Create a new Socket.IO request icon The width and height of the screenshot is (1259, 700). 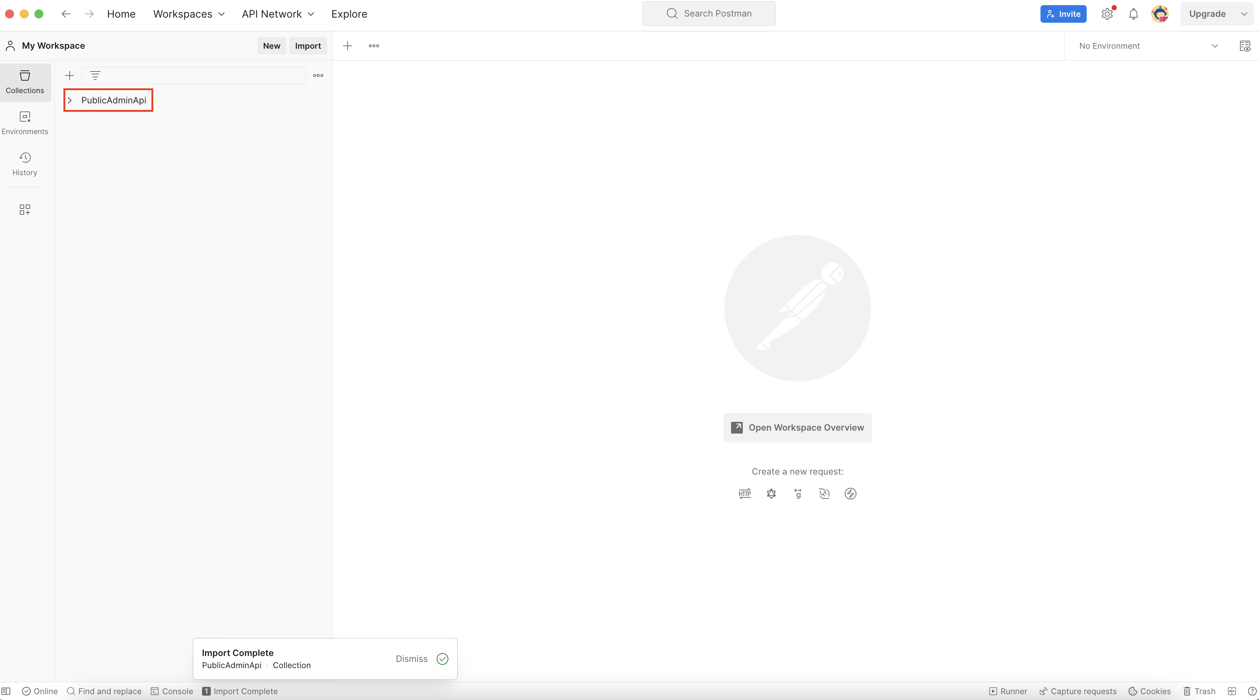(851, 493)
